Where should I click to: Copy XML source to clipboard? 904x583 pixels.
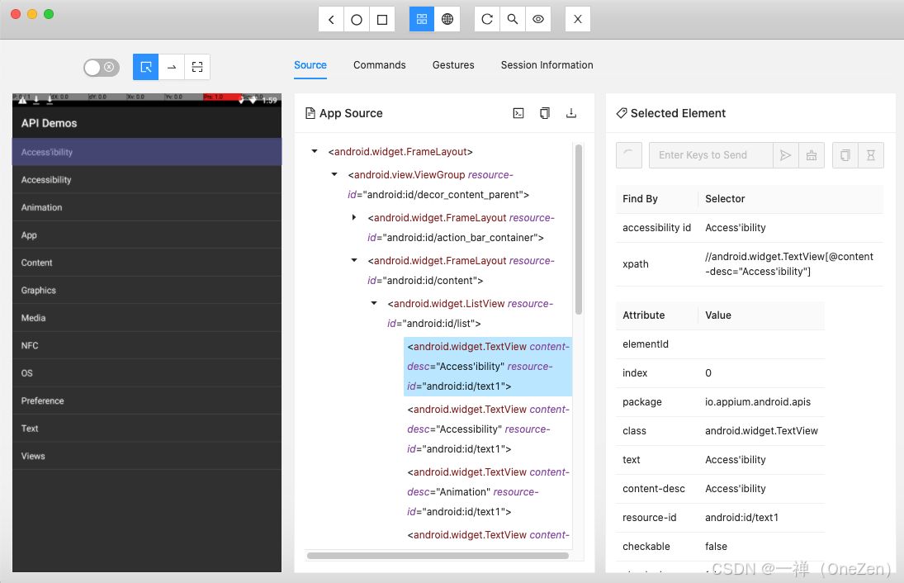click(545, 114)
